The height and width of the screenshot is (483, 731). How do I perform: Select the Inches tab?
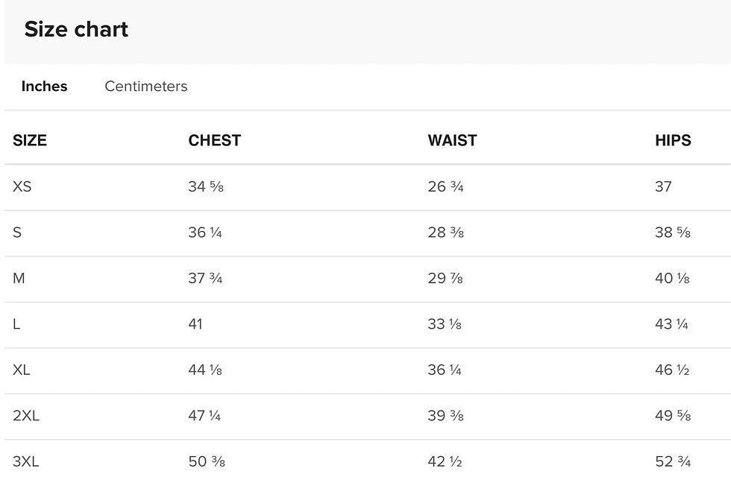click(44, 86)
